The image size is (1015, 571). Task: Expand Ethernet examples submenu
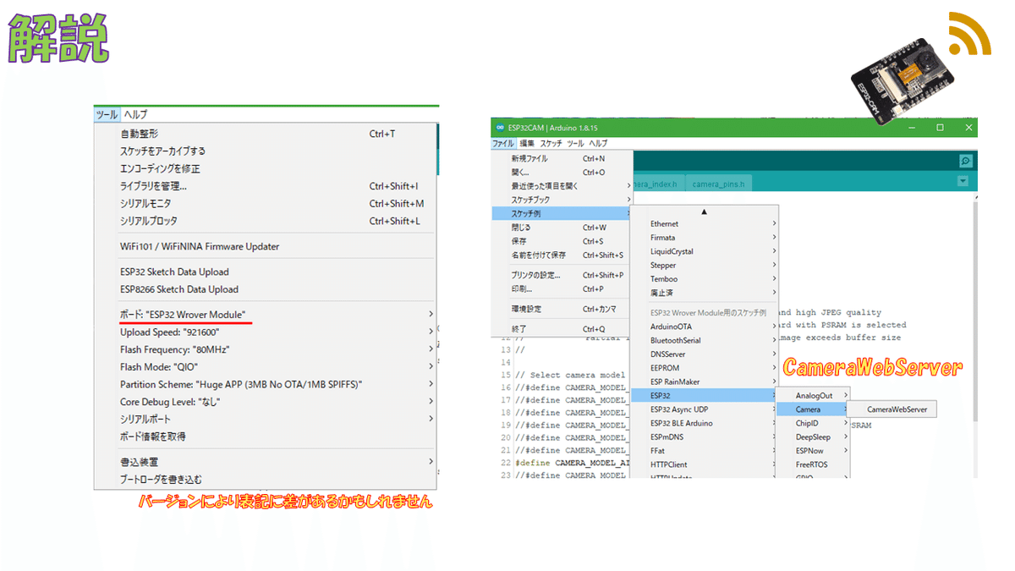coord(704,224)
